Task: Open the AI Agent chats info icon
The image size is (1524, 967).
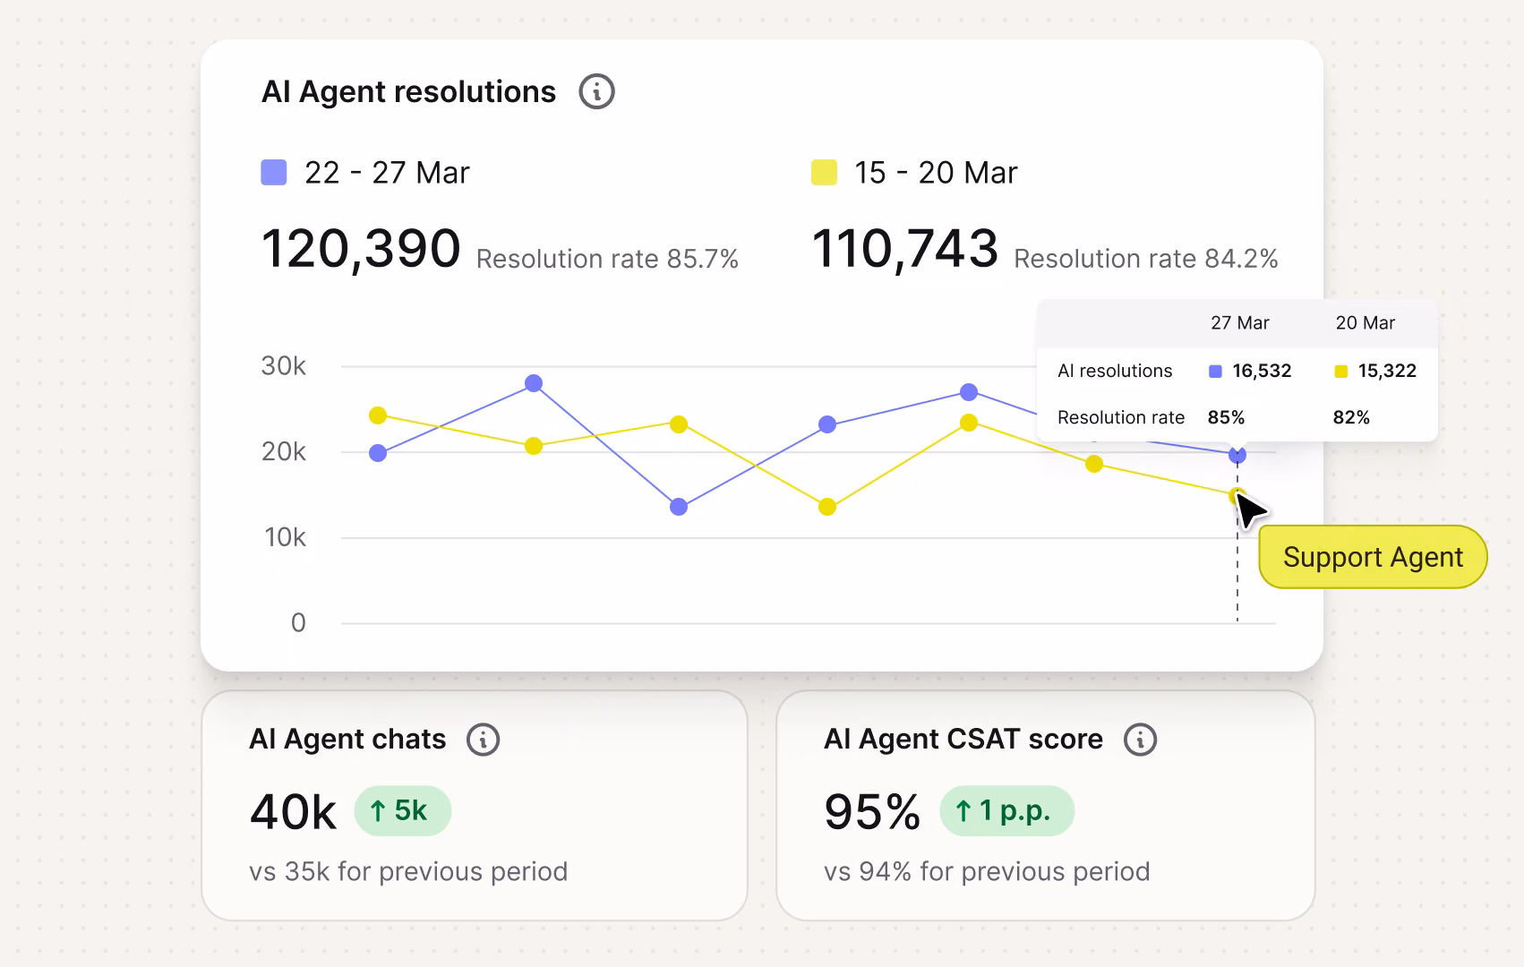Action: 484,740
